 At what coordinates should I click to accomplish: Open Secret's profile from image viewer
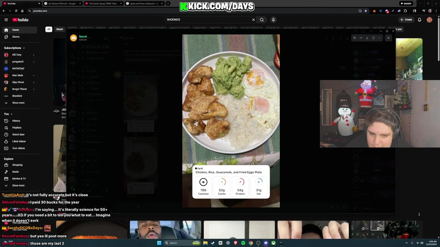(83, 36)
